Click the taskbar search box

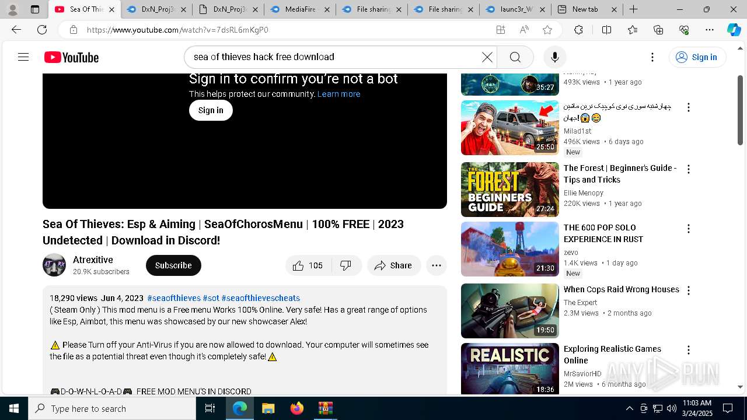click(x=112, y=408)
